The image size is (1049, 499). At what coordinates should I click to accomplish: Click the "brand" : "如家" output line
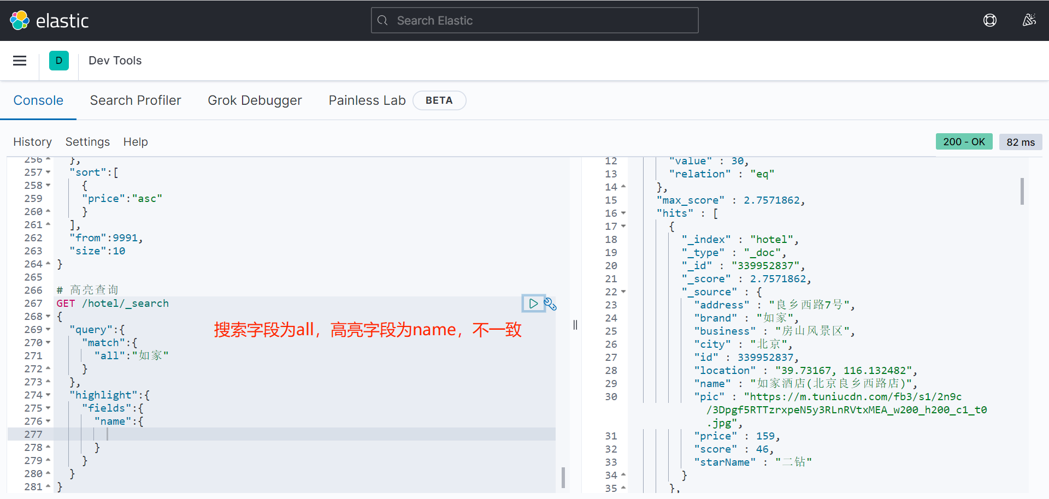click(x=746, y=318)
